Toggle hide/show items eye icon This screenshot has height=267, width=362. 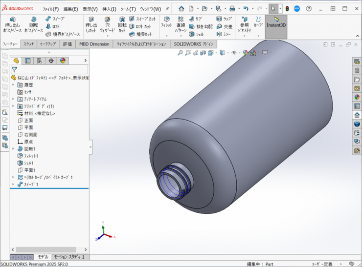point(234,53)
